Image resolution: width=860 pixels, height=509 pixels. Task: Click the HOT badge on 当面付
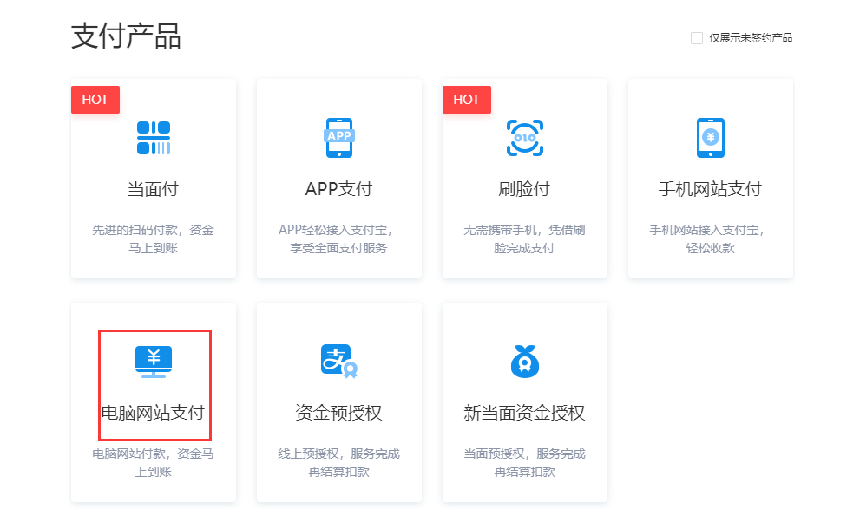pyautogui.click(x=95, y=100)
